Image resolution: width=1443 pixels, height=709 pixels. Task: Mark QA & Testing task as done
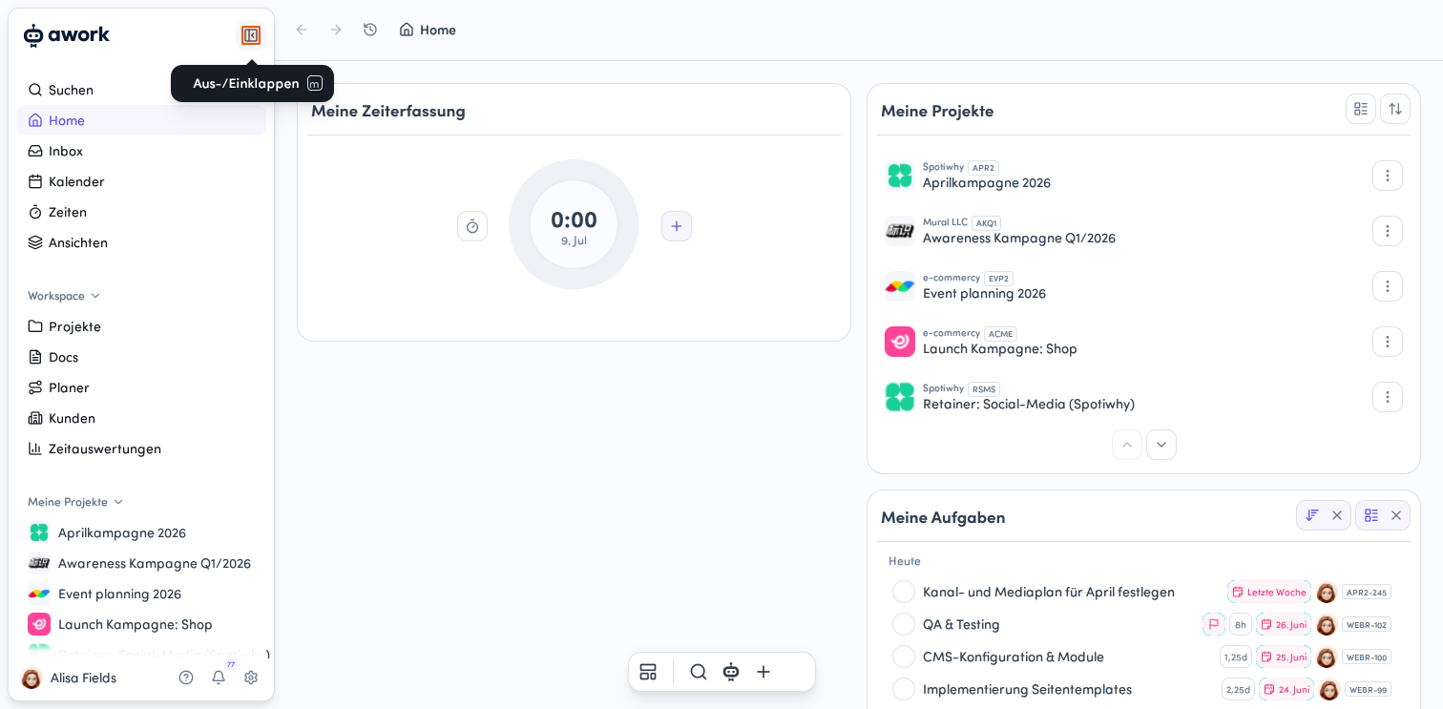pyautogui.click(x=904, y=624)
